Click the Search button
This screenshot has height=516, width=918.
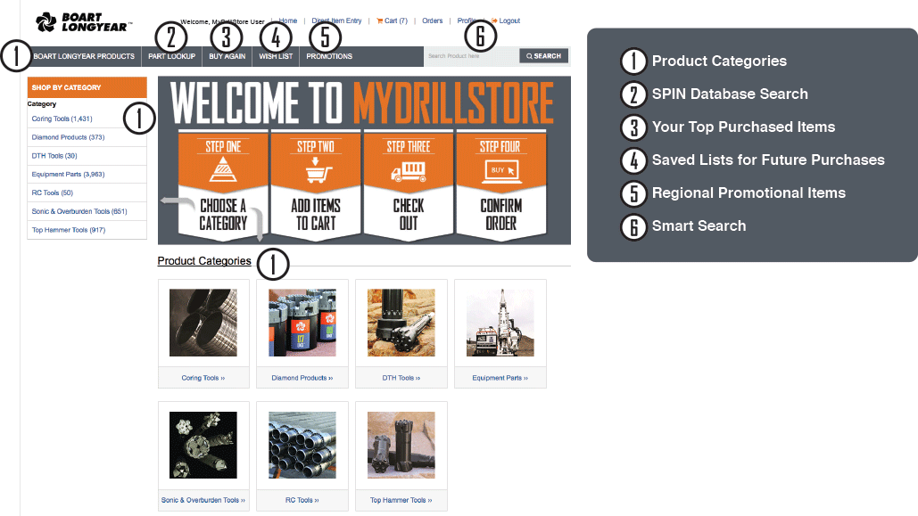pos(543,56)
